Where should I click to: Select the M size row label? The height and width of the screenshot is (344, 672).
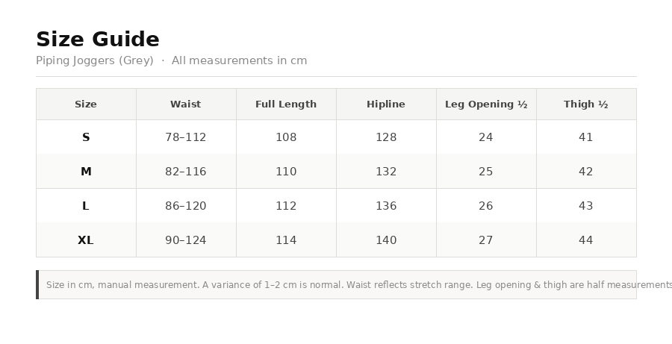(86, 172)
